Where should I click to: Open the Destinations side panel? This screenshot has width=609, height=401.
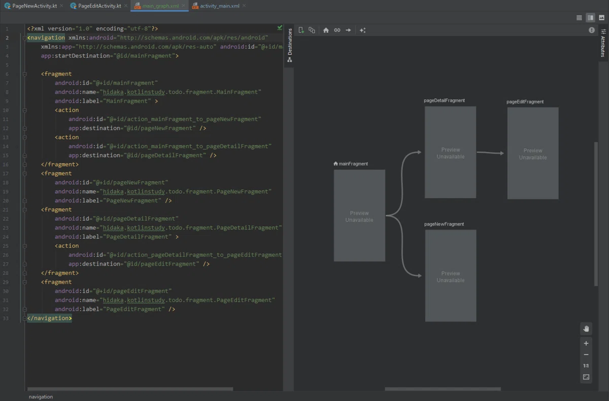[289, 46]
